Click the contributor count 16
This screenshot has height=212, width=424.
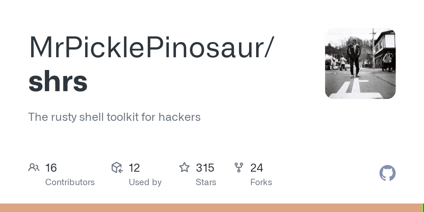pyautogui.click(x=51, y=168)
